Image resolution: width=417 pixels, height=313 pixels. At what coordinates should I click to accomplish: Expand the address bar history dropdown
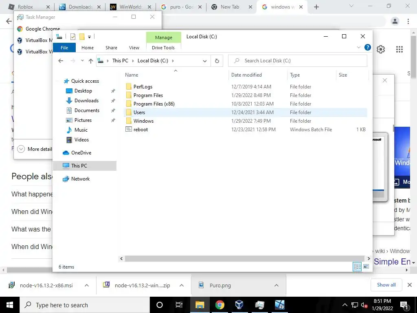click(205, 61)
